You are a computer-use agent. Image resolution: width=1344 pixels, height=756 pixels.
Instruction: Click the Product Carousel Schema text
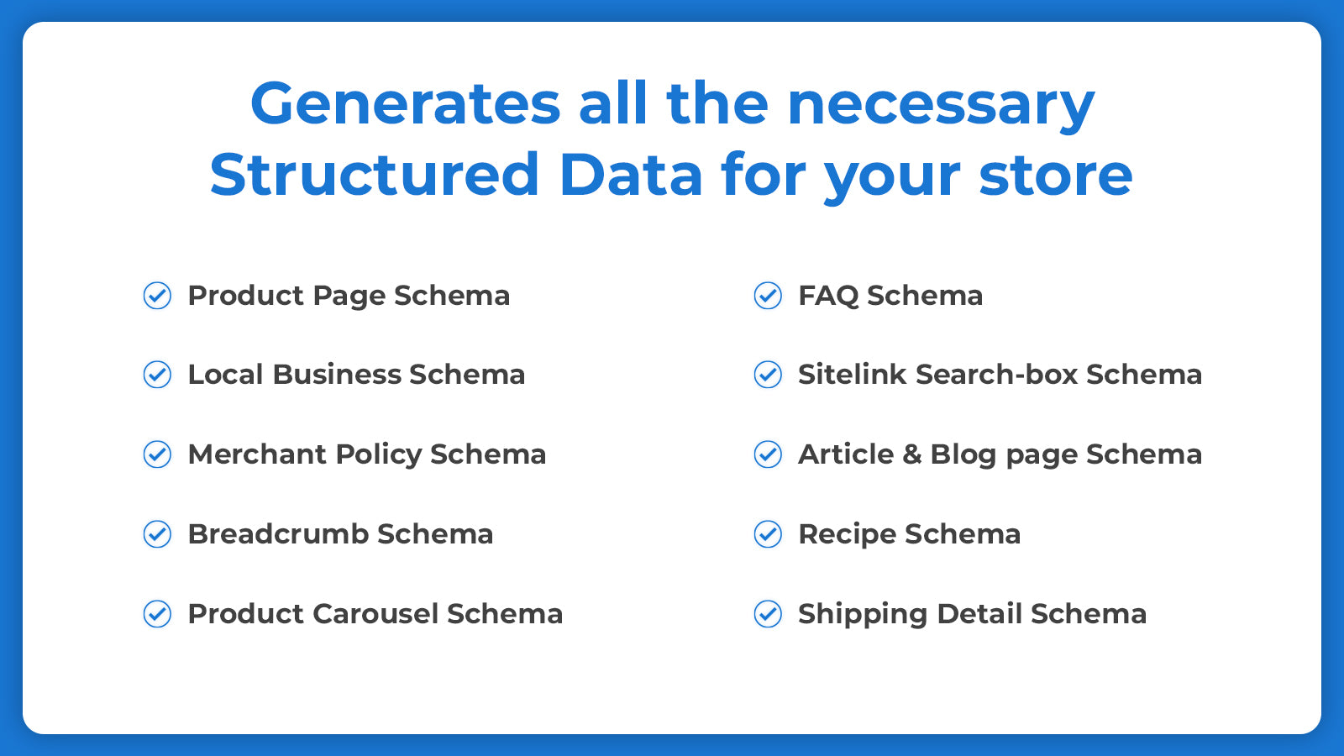(375, 614)
